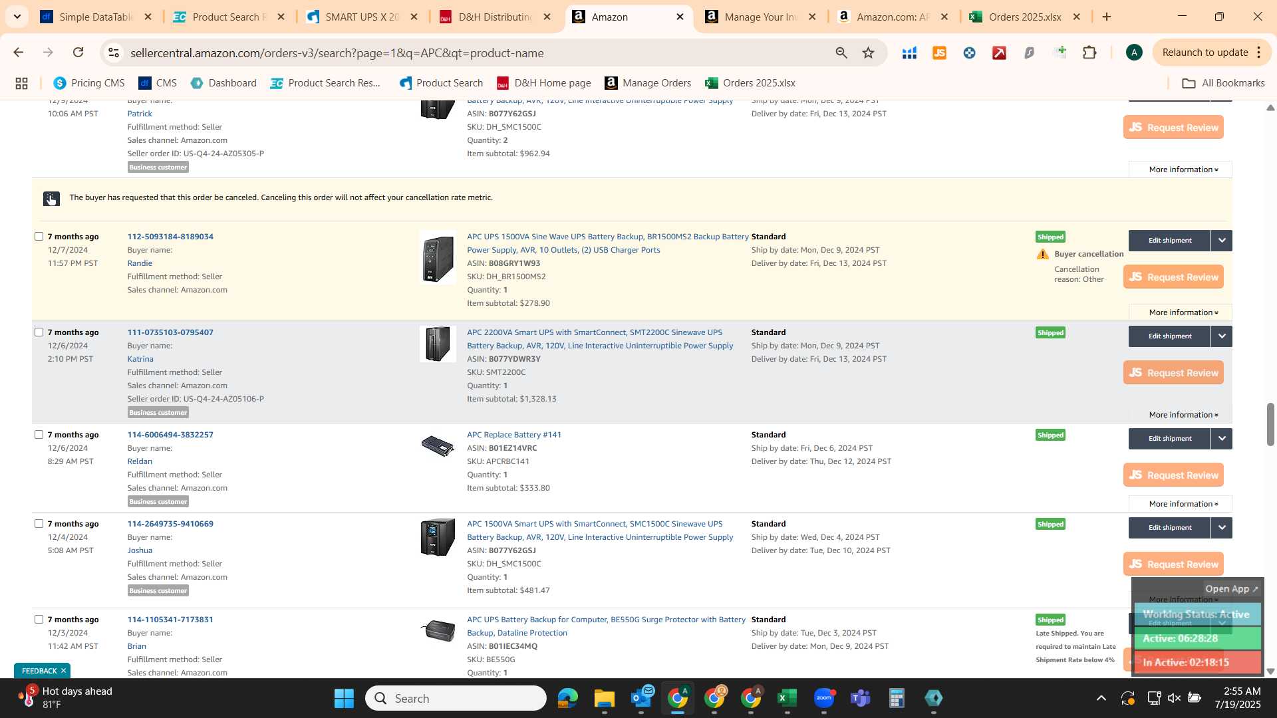Click the Windows taskbar Search box
This screenshot has width=1277, height=718.
point(456,698)
